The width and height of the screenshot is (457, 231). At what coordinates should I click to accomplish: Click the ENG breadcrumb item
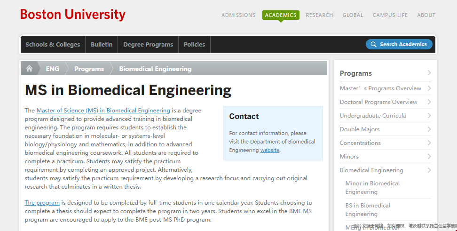point(53,69)
